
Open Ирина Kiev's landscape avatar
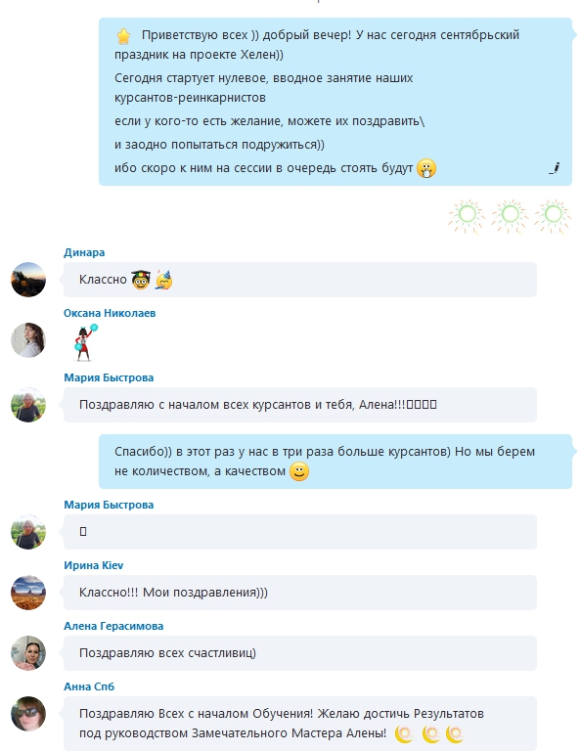[28, 593]
